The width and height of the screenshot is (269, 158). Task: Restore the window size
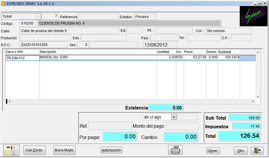(259, 3)
